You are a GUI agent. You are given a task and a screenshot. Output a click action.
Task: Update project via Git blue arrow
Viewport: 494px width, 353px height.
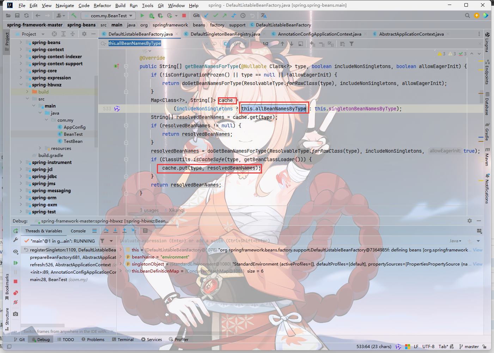[206, 16]
